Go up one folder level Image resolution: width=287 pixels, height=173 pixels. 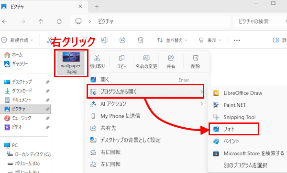(x=41, y=21)
